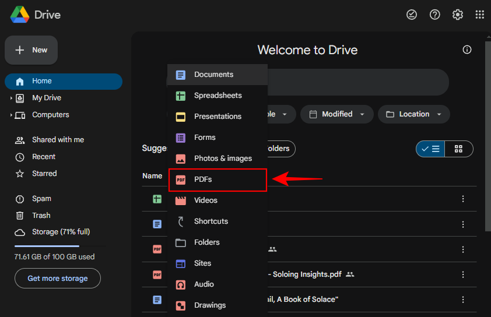Open the Settings gear icon
Image resolution: width=491 pixels, height=317 pixels.
[x=458, y=15]
